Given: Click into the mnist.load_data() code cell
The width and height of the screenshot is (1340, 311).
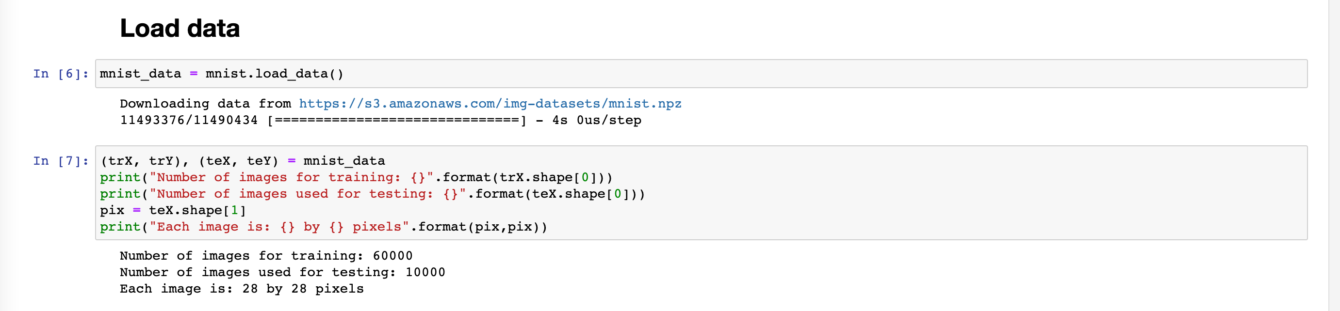Looking at the screenshot, I should [x=701, y=74].
